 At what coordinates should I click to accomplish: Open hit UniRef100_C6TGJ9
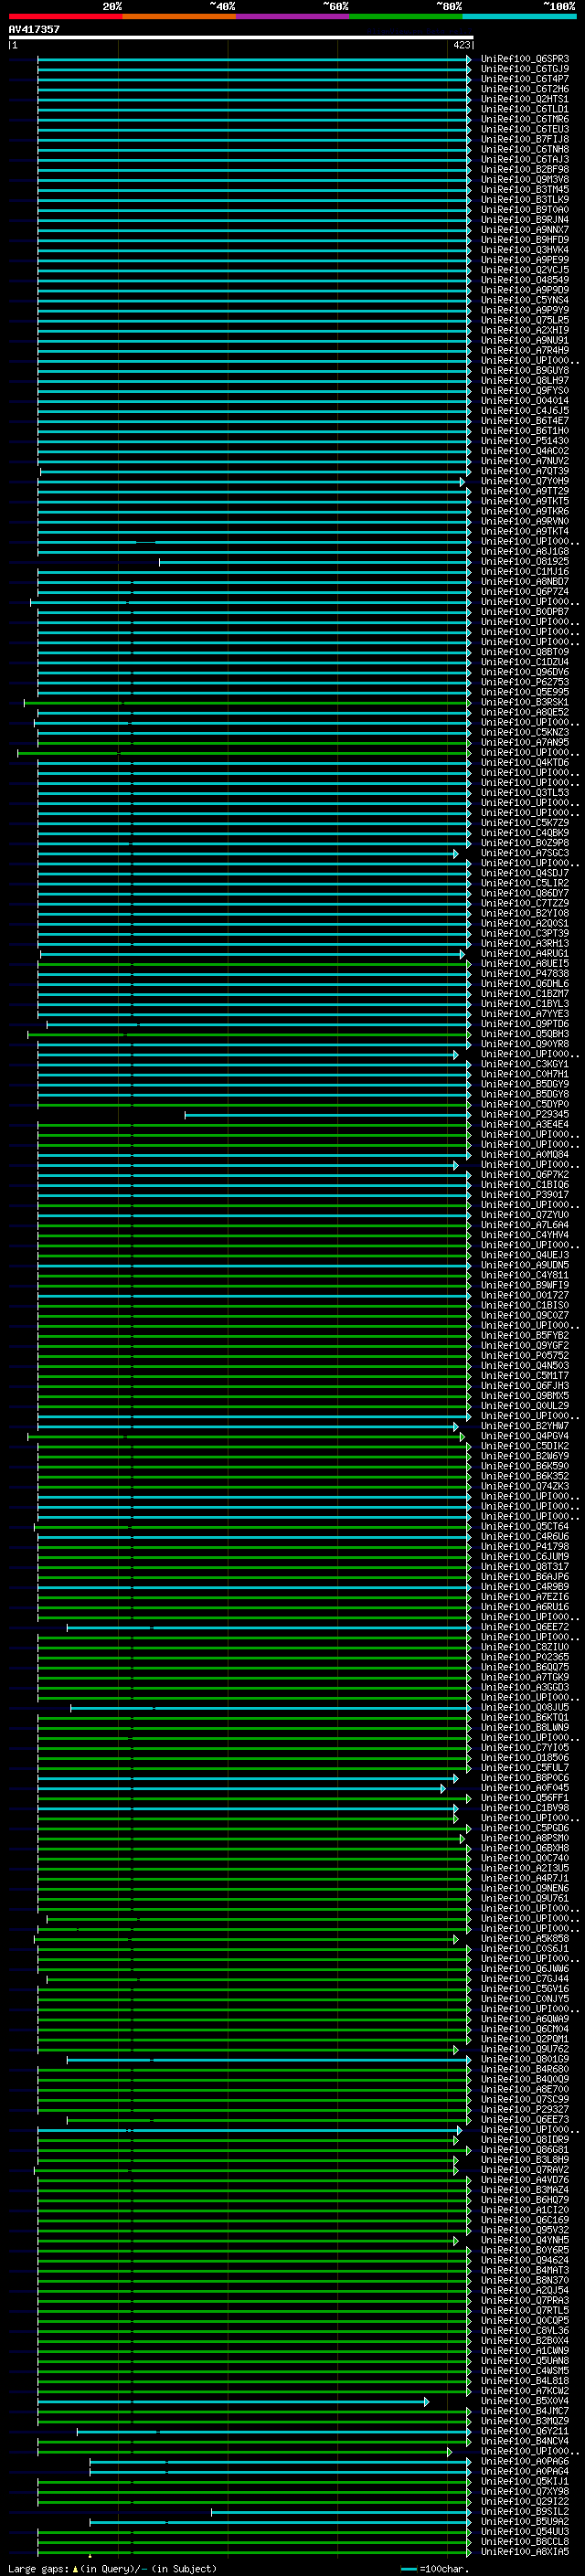point(524,69)
